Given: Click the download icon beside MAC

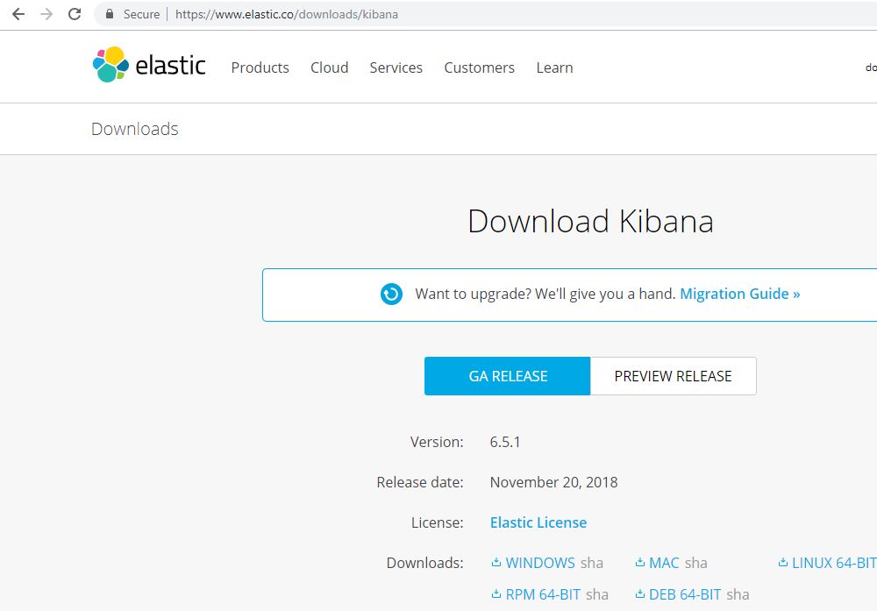Looking at the screenshot, I should [x=640, y=563].
